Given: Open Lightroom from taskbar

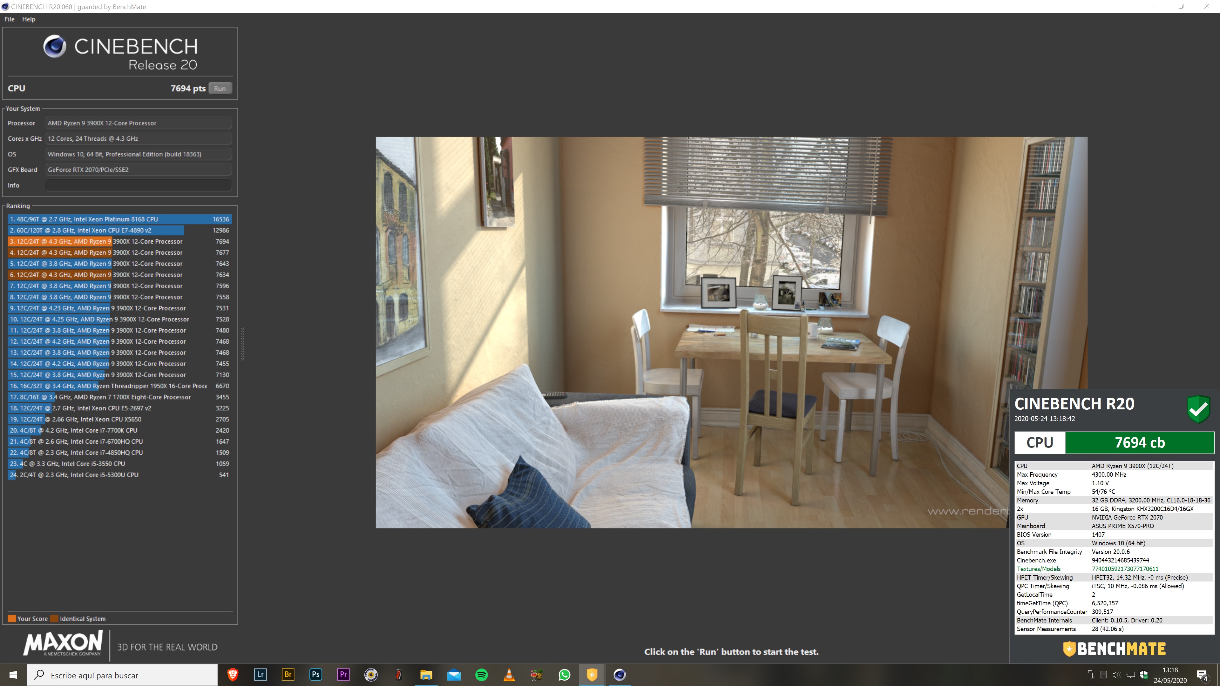Looking at the screenshot, I should coord(260,675).
